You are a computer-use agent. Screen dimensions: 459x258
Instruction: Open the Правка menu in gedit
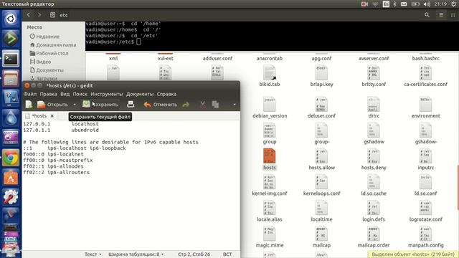(48, 94)
